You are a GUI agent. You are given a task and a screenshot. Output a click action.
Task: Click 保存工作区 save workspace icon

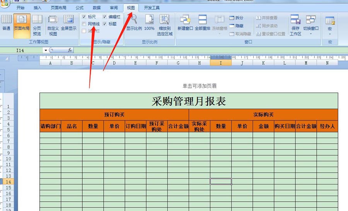(295, 25)
